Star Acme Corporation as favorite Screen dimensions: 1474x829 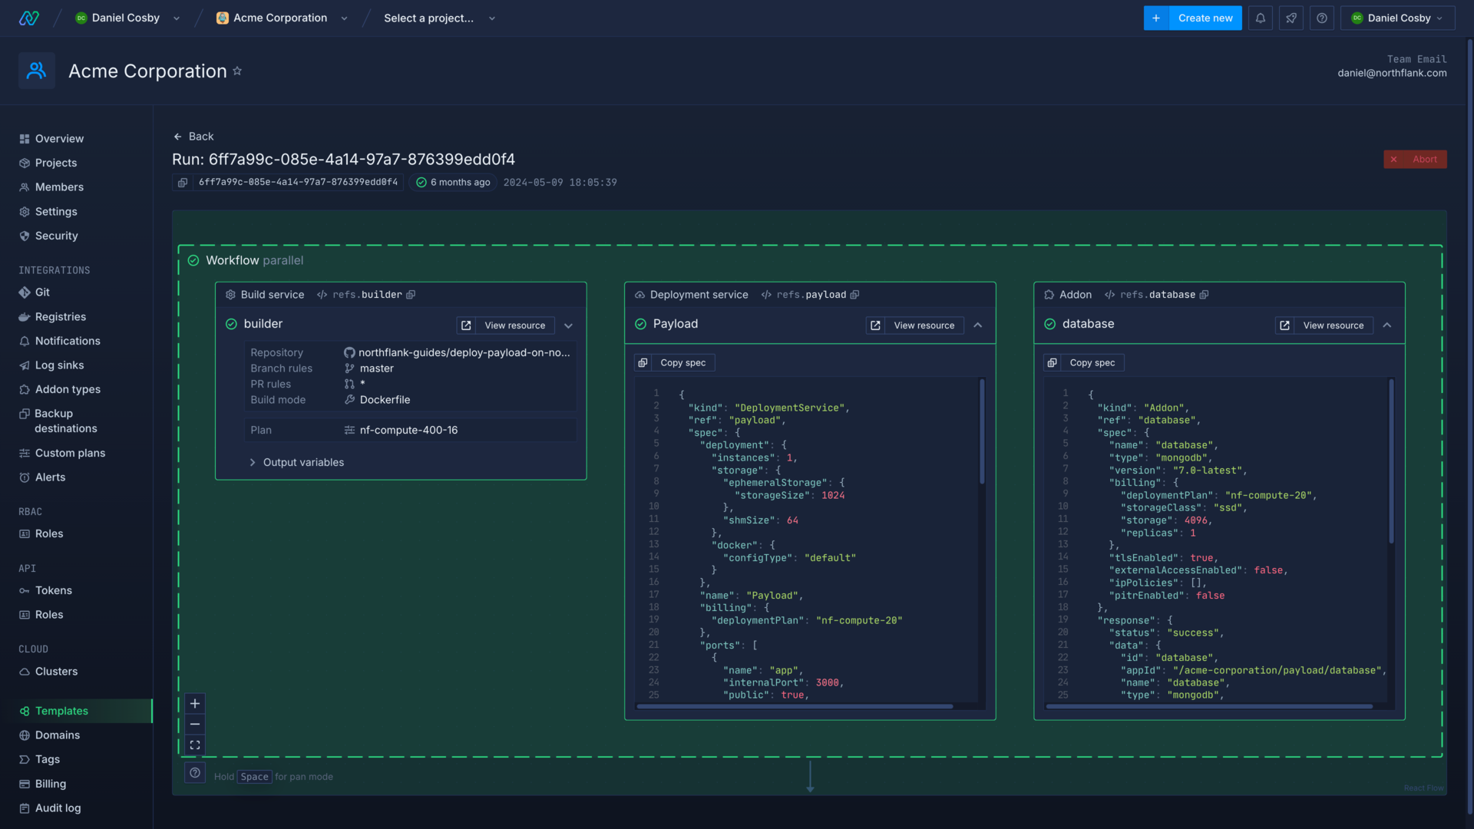click(x=237, y=71)
